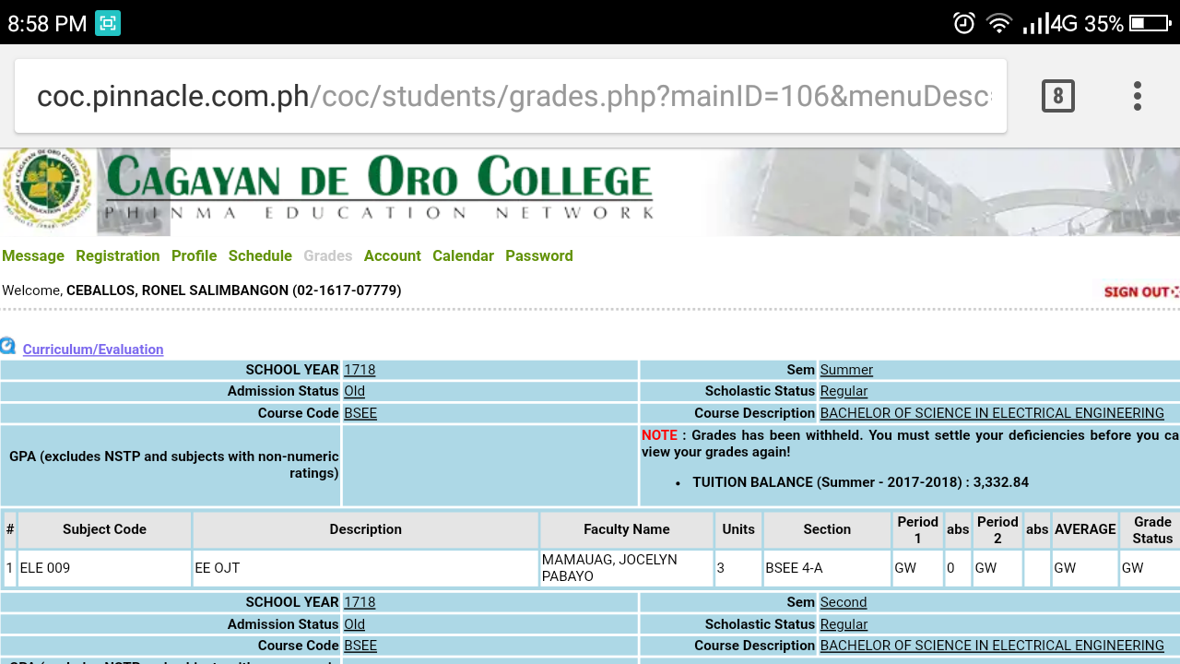Select the EE OJT description cell
This screenshot has height=664, width=1180.
(366, 568)
